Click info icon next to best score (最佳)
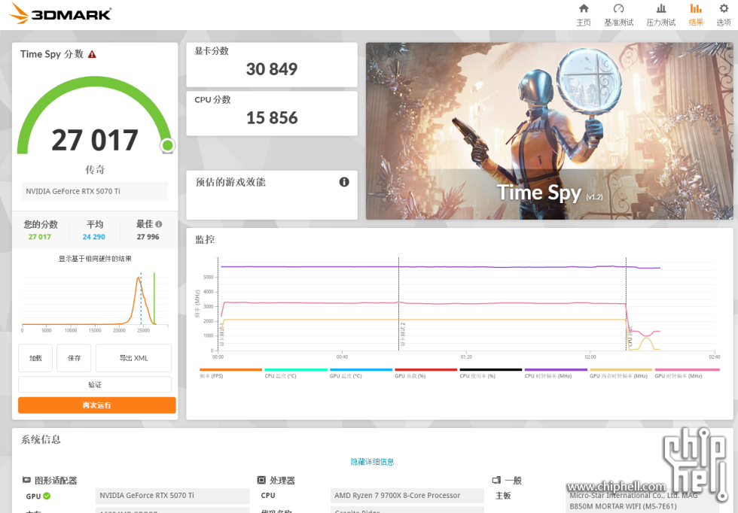 click(x=159, y=224)
